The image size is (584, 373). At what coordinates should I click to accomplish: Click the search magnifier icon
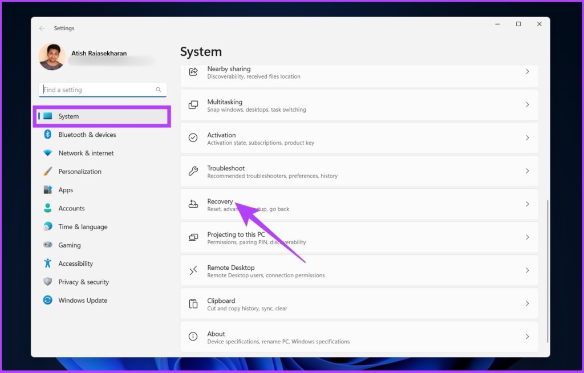[159, 90]
